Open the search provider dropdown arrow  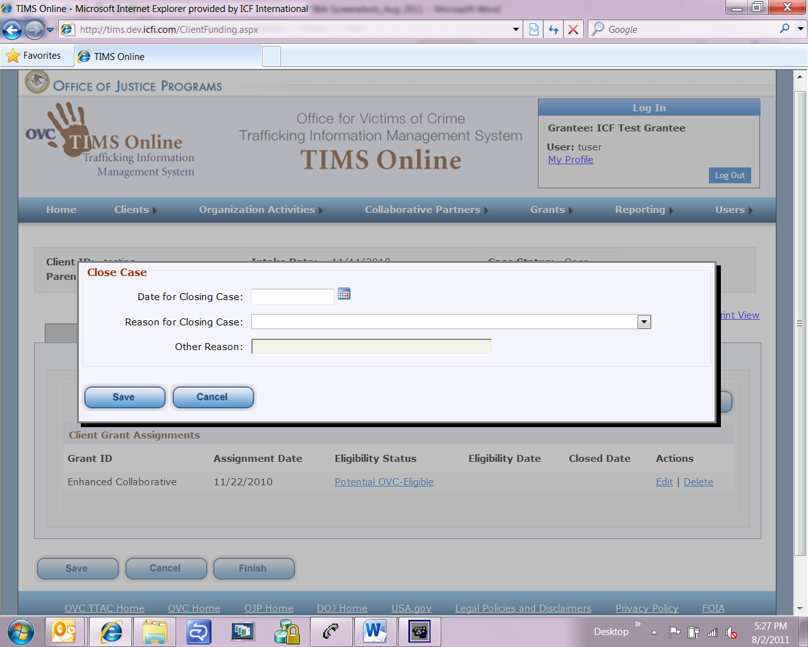pos(800,28)
